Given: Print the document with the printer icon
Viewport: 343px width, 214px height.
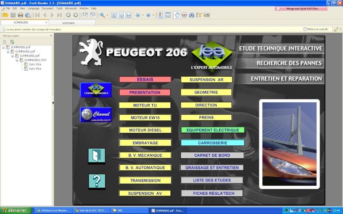Looking at the screenshot, I should pyautogui.click(x=20, y=15).
